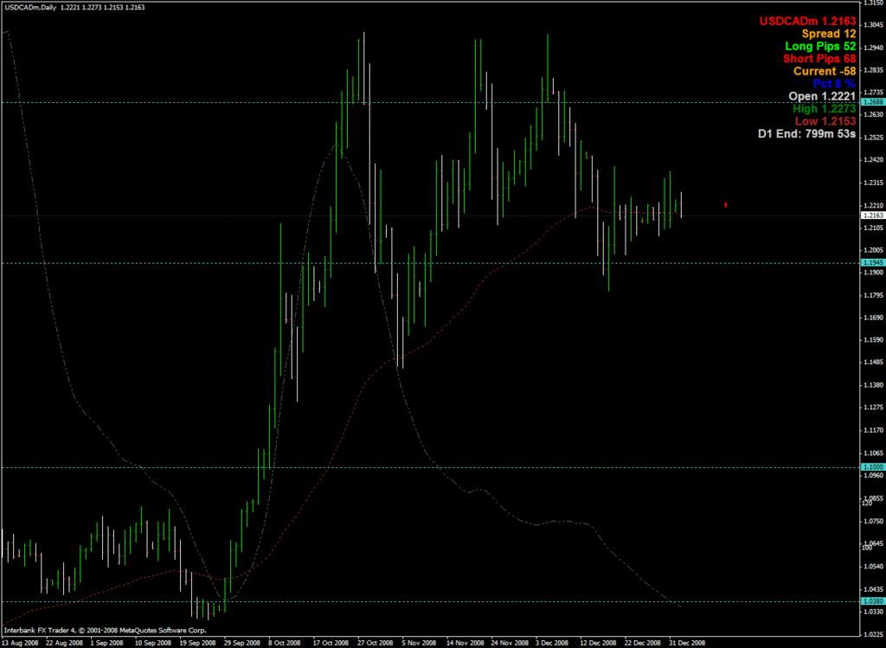Select the 1.1000 horizontal line price tag
The height and width of the screenshot is (648, 886).
point(873,467)
